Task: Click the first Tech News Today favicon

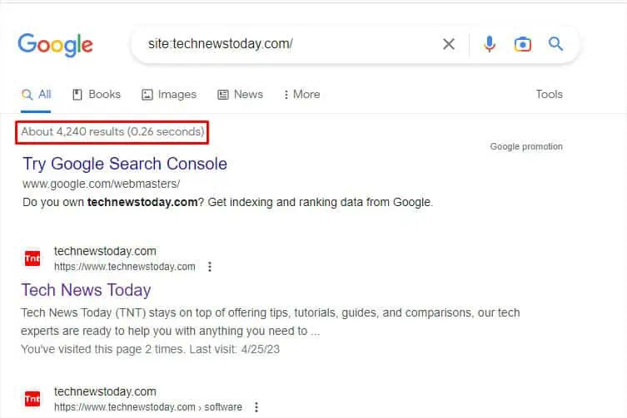Action: (x=32, y=258)
